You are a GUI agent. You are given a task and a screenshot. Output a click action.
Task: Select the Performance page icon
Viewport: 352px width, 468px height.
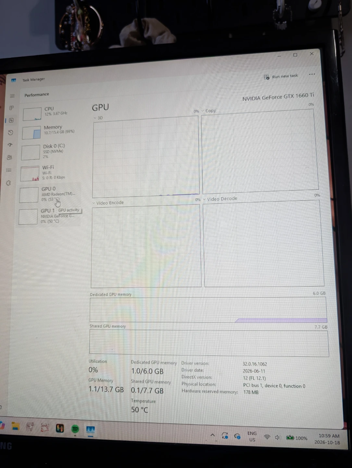[11, 120]
